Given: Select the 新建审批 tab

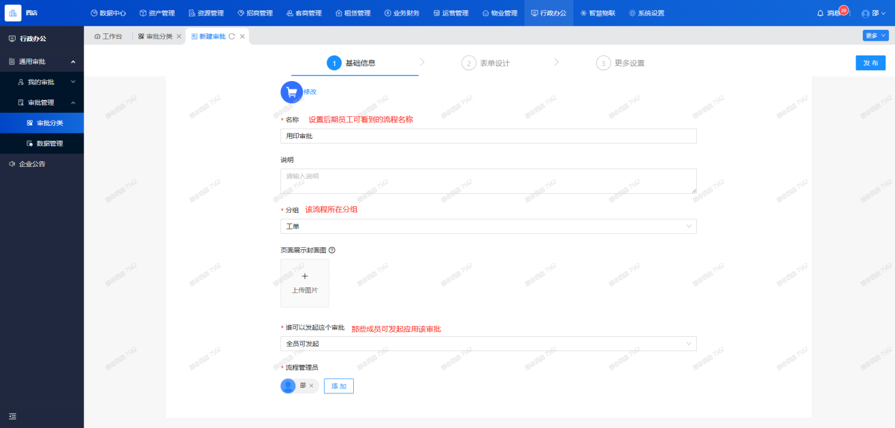Looking at the screenshot, I should (208, 36).
